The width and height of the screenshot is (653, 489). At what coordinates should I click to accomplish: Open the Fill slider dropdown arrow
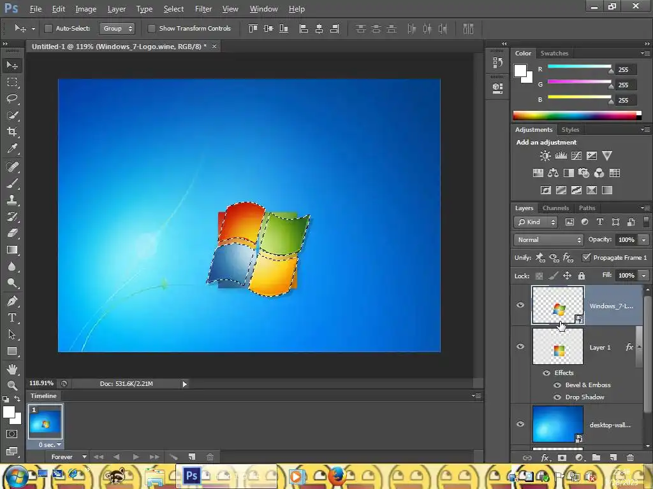(644, 275)
